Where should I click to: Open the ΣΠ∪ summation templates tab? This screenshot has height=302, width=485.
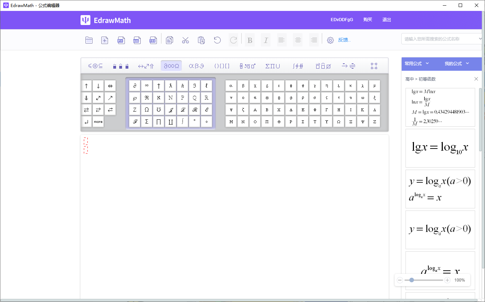tap(273, 66)
